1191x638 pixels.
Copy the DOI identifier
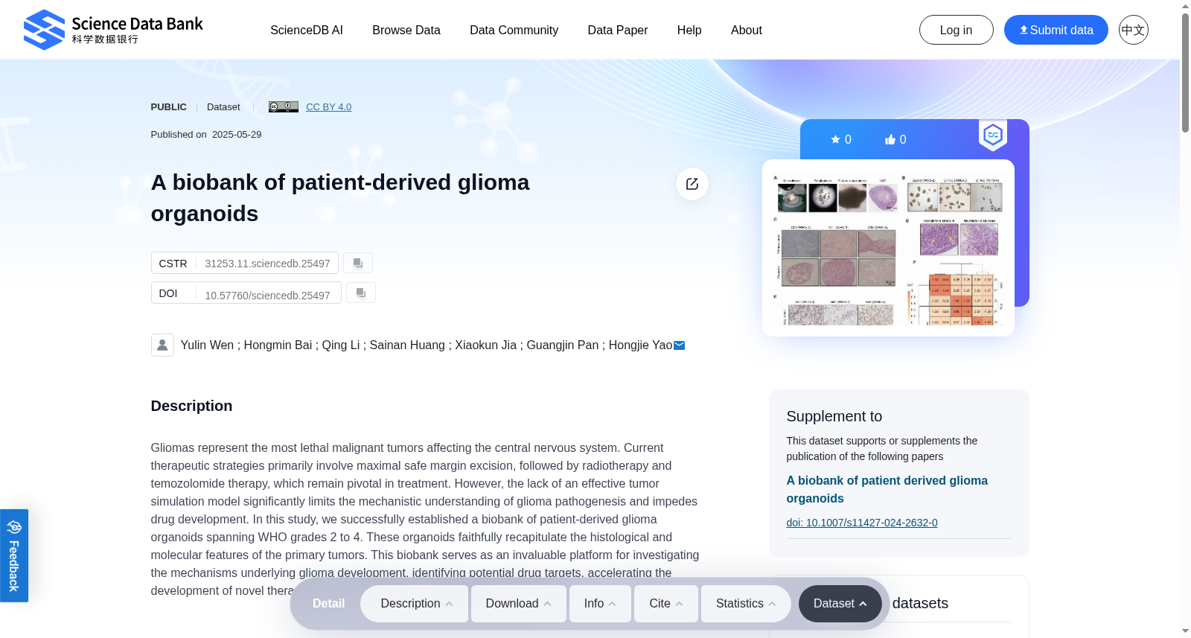(361, 293)
